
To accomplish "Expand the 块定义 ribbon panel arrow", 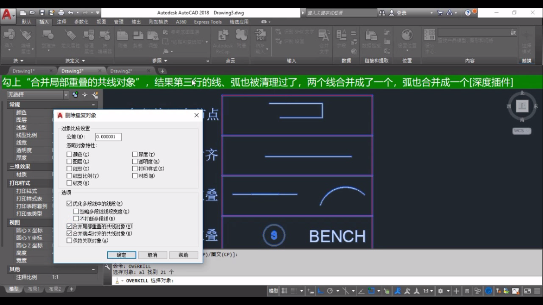I will pyautogui.click(x=83, y=61).
